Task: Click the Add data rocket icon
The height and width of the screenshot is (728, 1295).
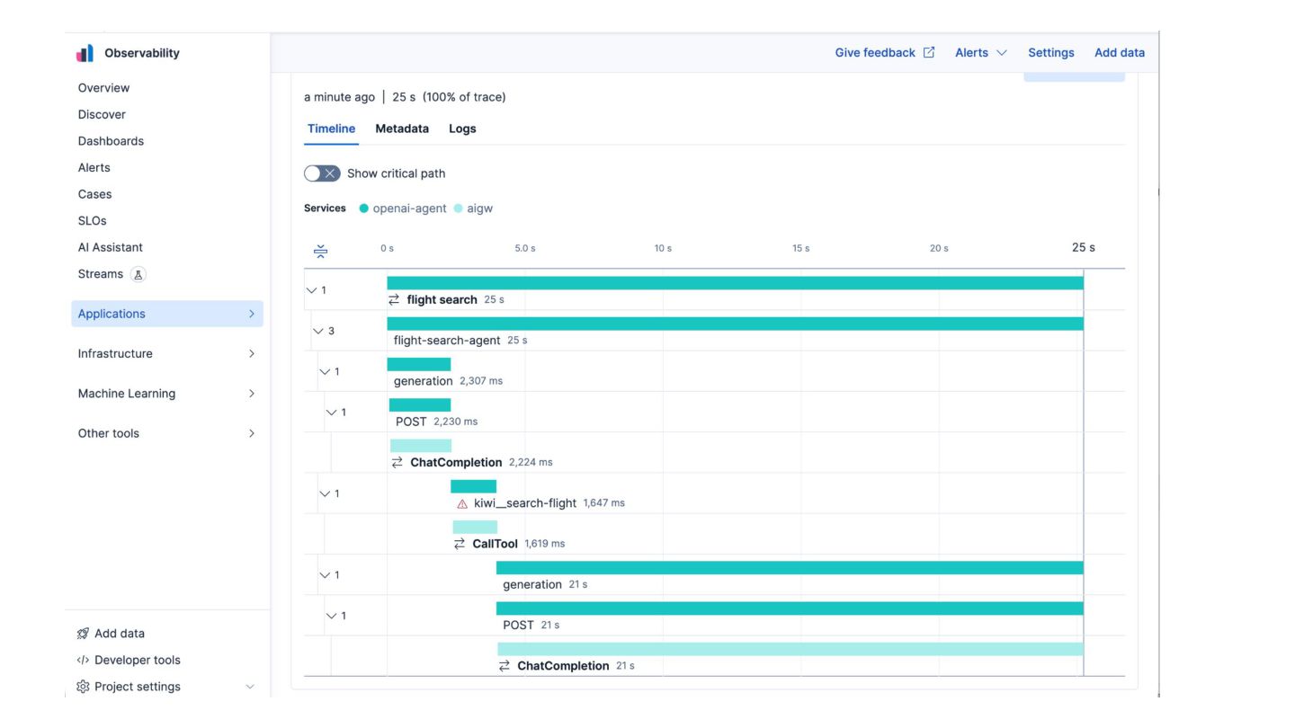Action: (x=83, y=634)
